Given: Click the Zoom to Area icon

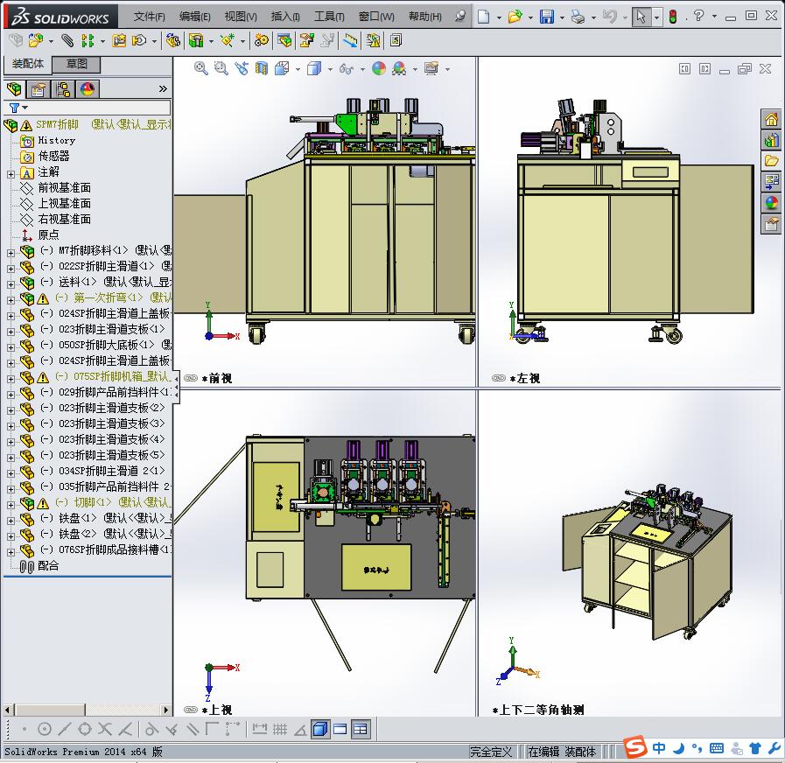Looking at the screenshot, I should point(221,68).
